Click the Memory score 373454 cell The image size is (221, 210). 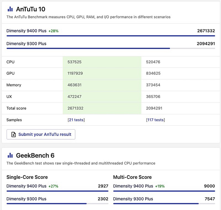(x=153, y=85)
